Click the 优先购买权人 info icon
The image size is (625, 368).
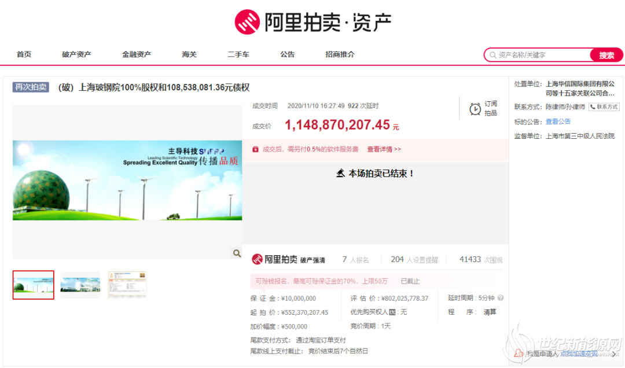392,312
